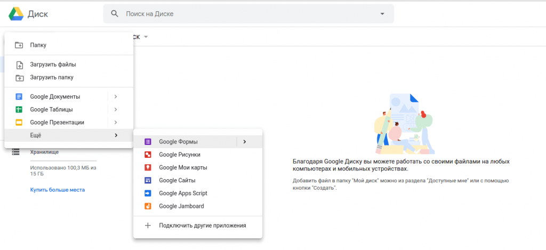Click the new folder icon next to Папку
Image resolution: width=546 pixels, height=250 pixels.
[x=19, y=45]
